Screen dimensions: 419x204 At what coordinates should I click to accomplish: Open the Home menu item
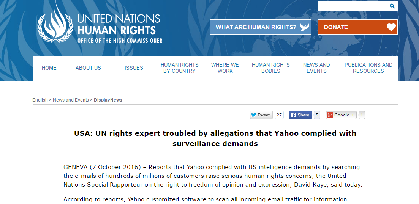49,68
